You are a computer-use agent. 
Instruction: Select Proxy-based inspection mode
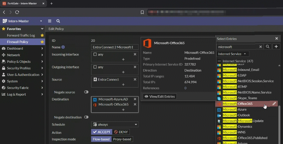(122, 139)
